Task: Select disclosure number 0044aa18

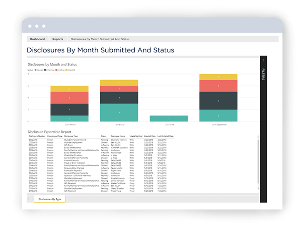Action: click(x=33, y=166)
